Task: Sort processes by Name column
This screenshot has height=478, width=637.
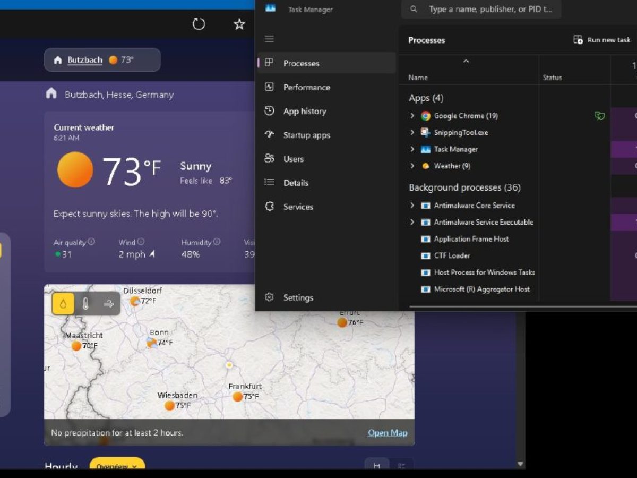Action: (x=418, y=78)
